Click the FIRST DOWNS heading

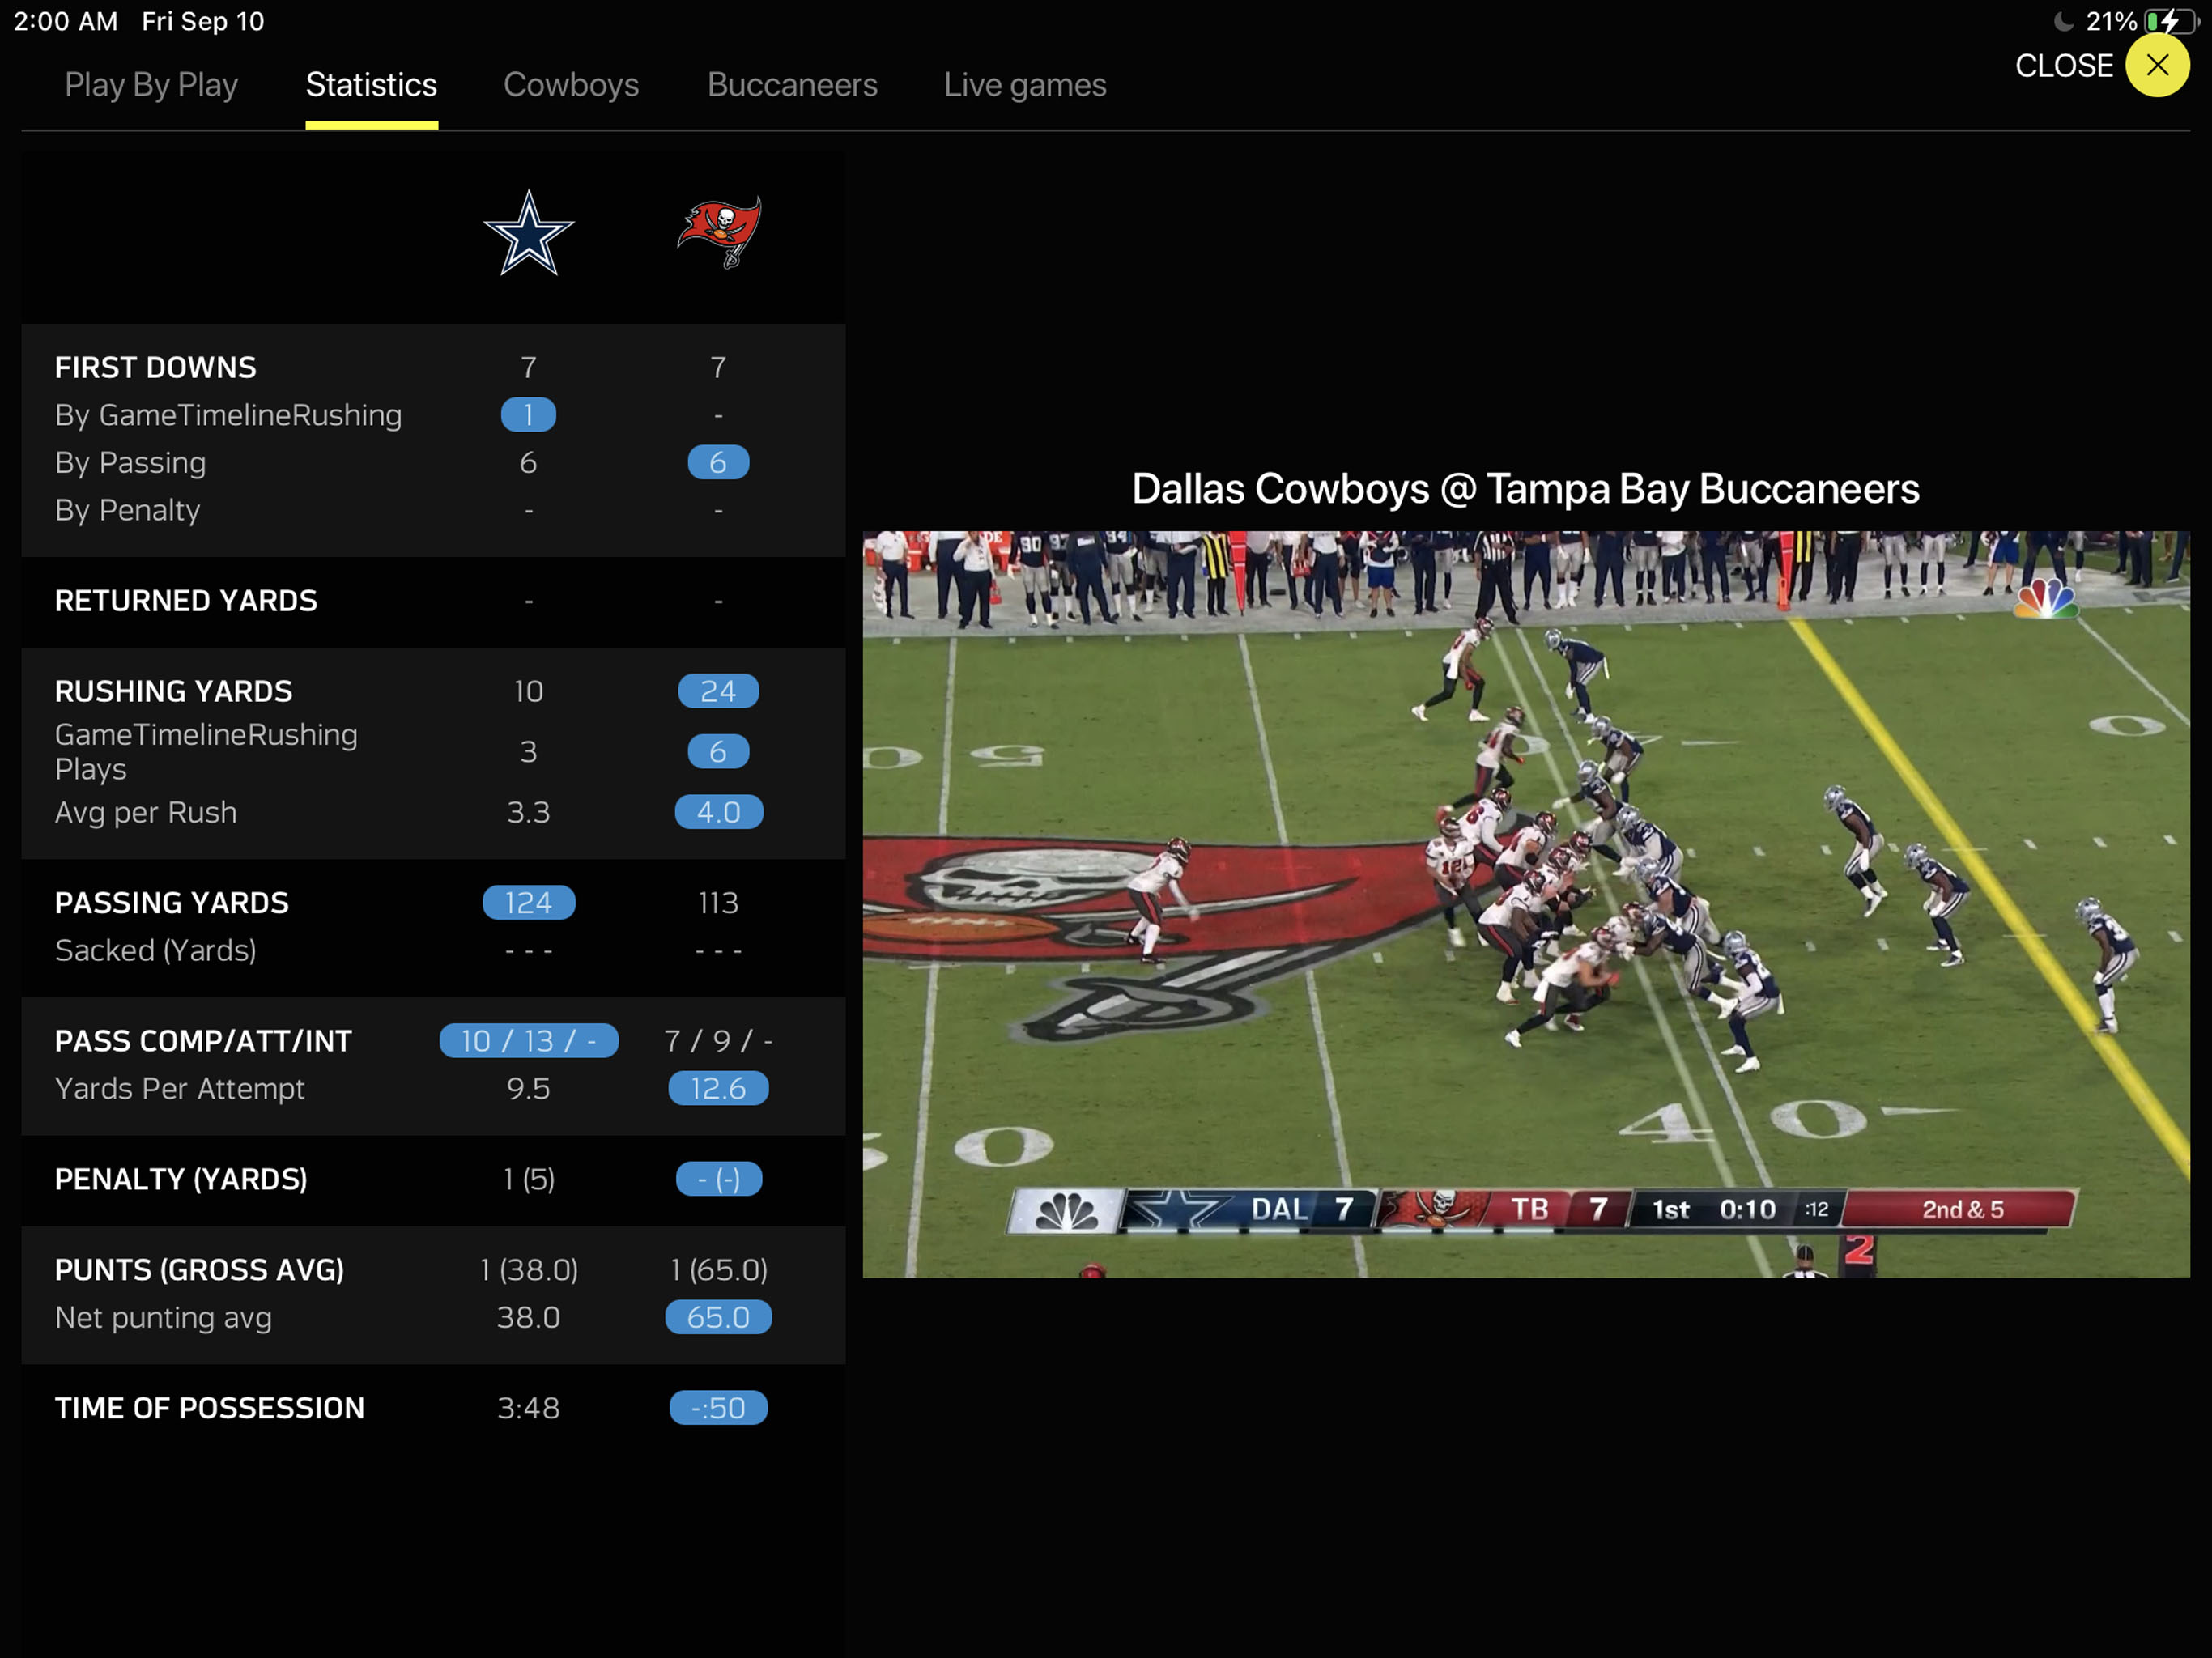pyautogui.click(x=156, y=367)
